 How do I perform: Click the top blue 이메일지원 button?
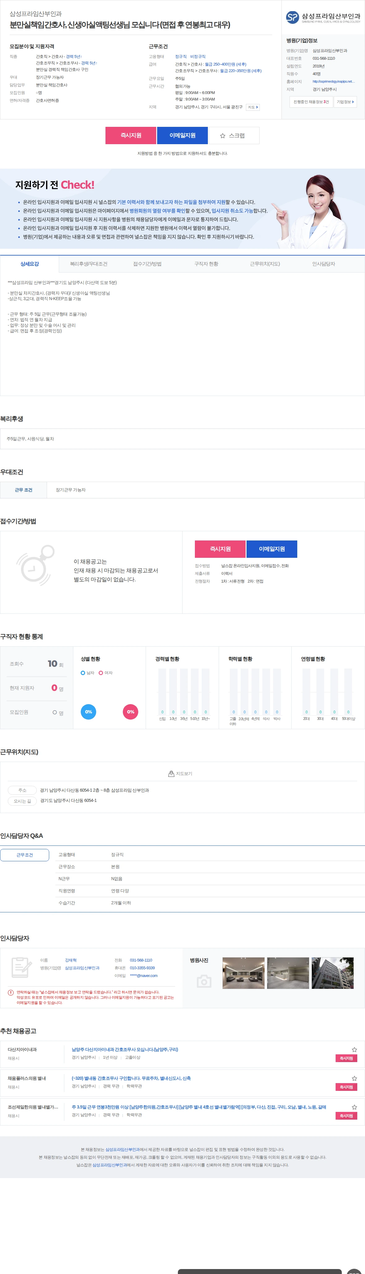point(182,136)
